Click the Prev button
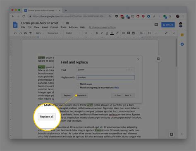Screen dimensions: 196x151 tap(117, 95)
